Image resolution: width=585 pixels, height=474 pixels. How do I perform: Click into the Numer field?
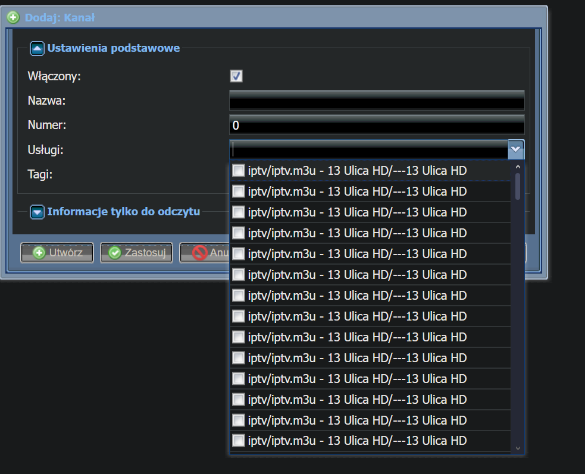coord(376,125)
